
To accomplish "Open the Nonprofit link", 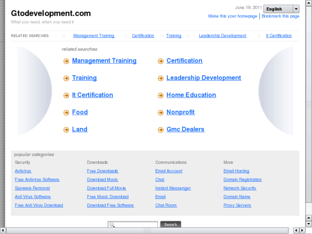I will 181,112.
